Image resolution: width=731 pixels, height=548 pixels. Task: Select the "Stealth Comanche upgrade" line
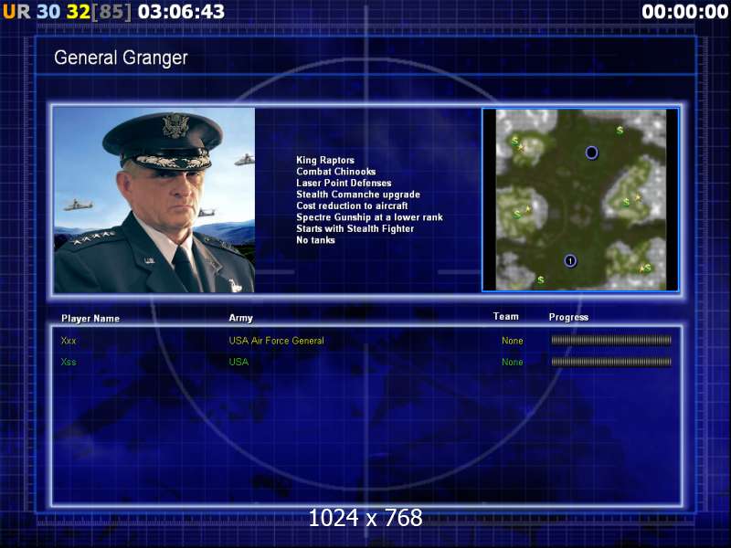358,195
